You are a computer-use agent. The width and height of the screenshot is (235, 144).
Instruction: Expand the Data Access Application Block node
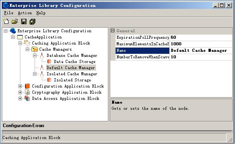pos(20,98)
